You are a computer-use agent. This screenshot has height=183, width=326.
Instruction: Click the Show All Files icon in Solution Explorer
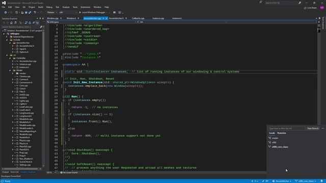click(x=37, y=22)
